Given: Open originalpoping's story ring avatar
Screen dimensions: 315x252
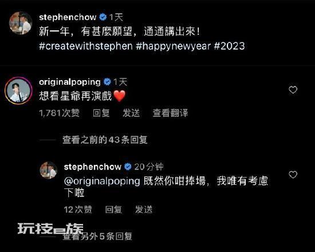Looking at the screenshot, I should [18, 90].
